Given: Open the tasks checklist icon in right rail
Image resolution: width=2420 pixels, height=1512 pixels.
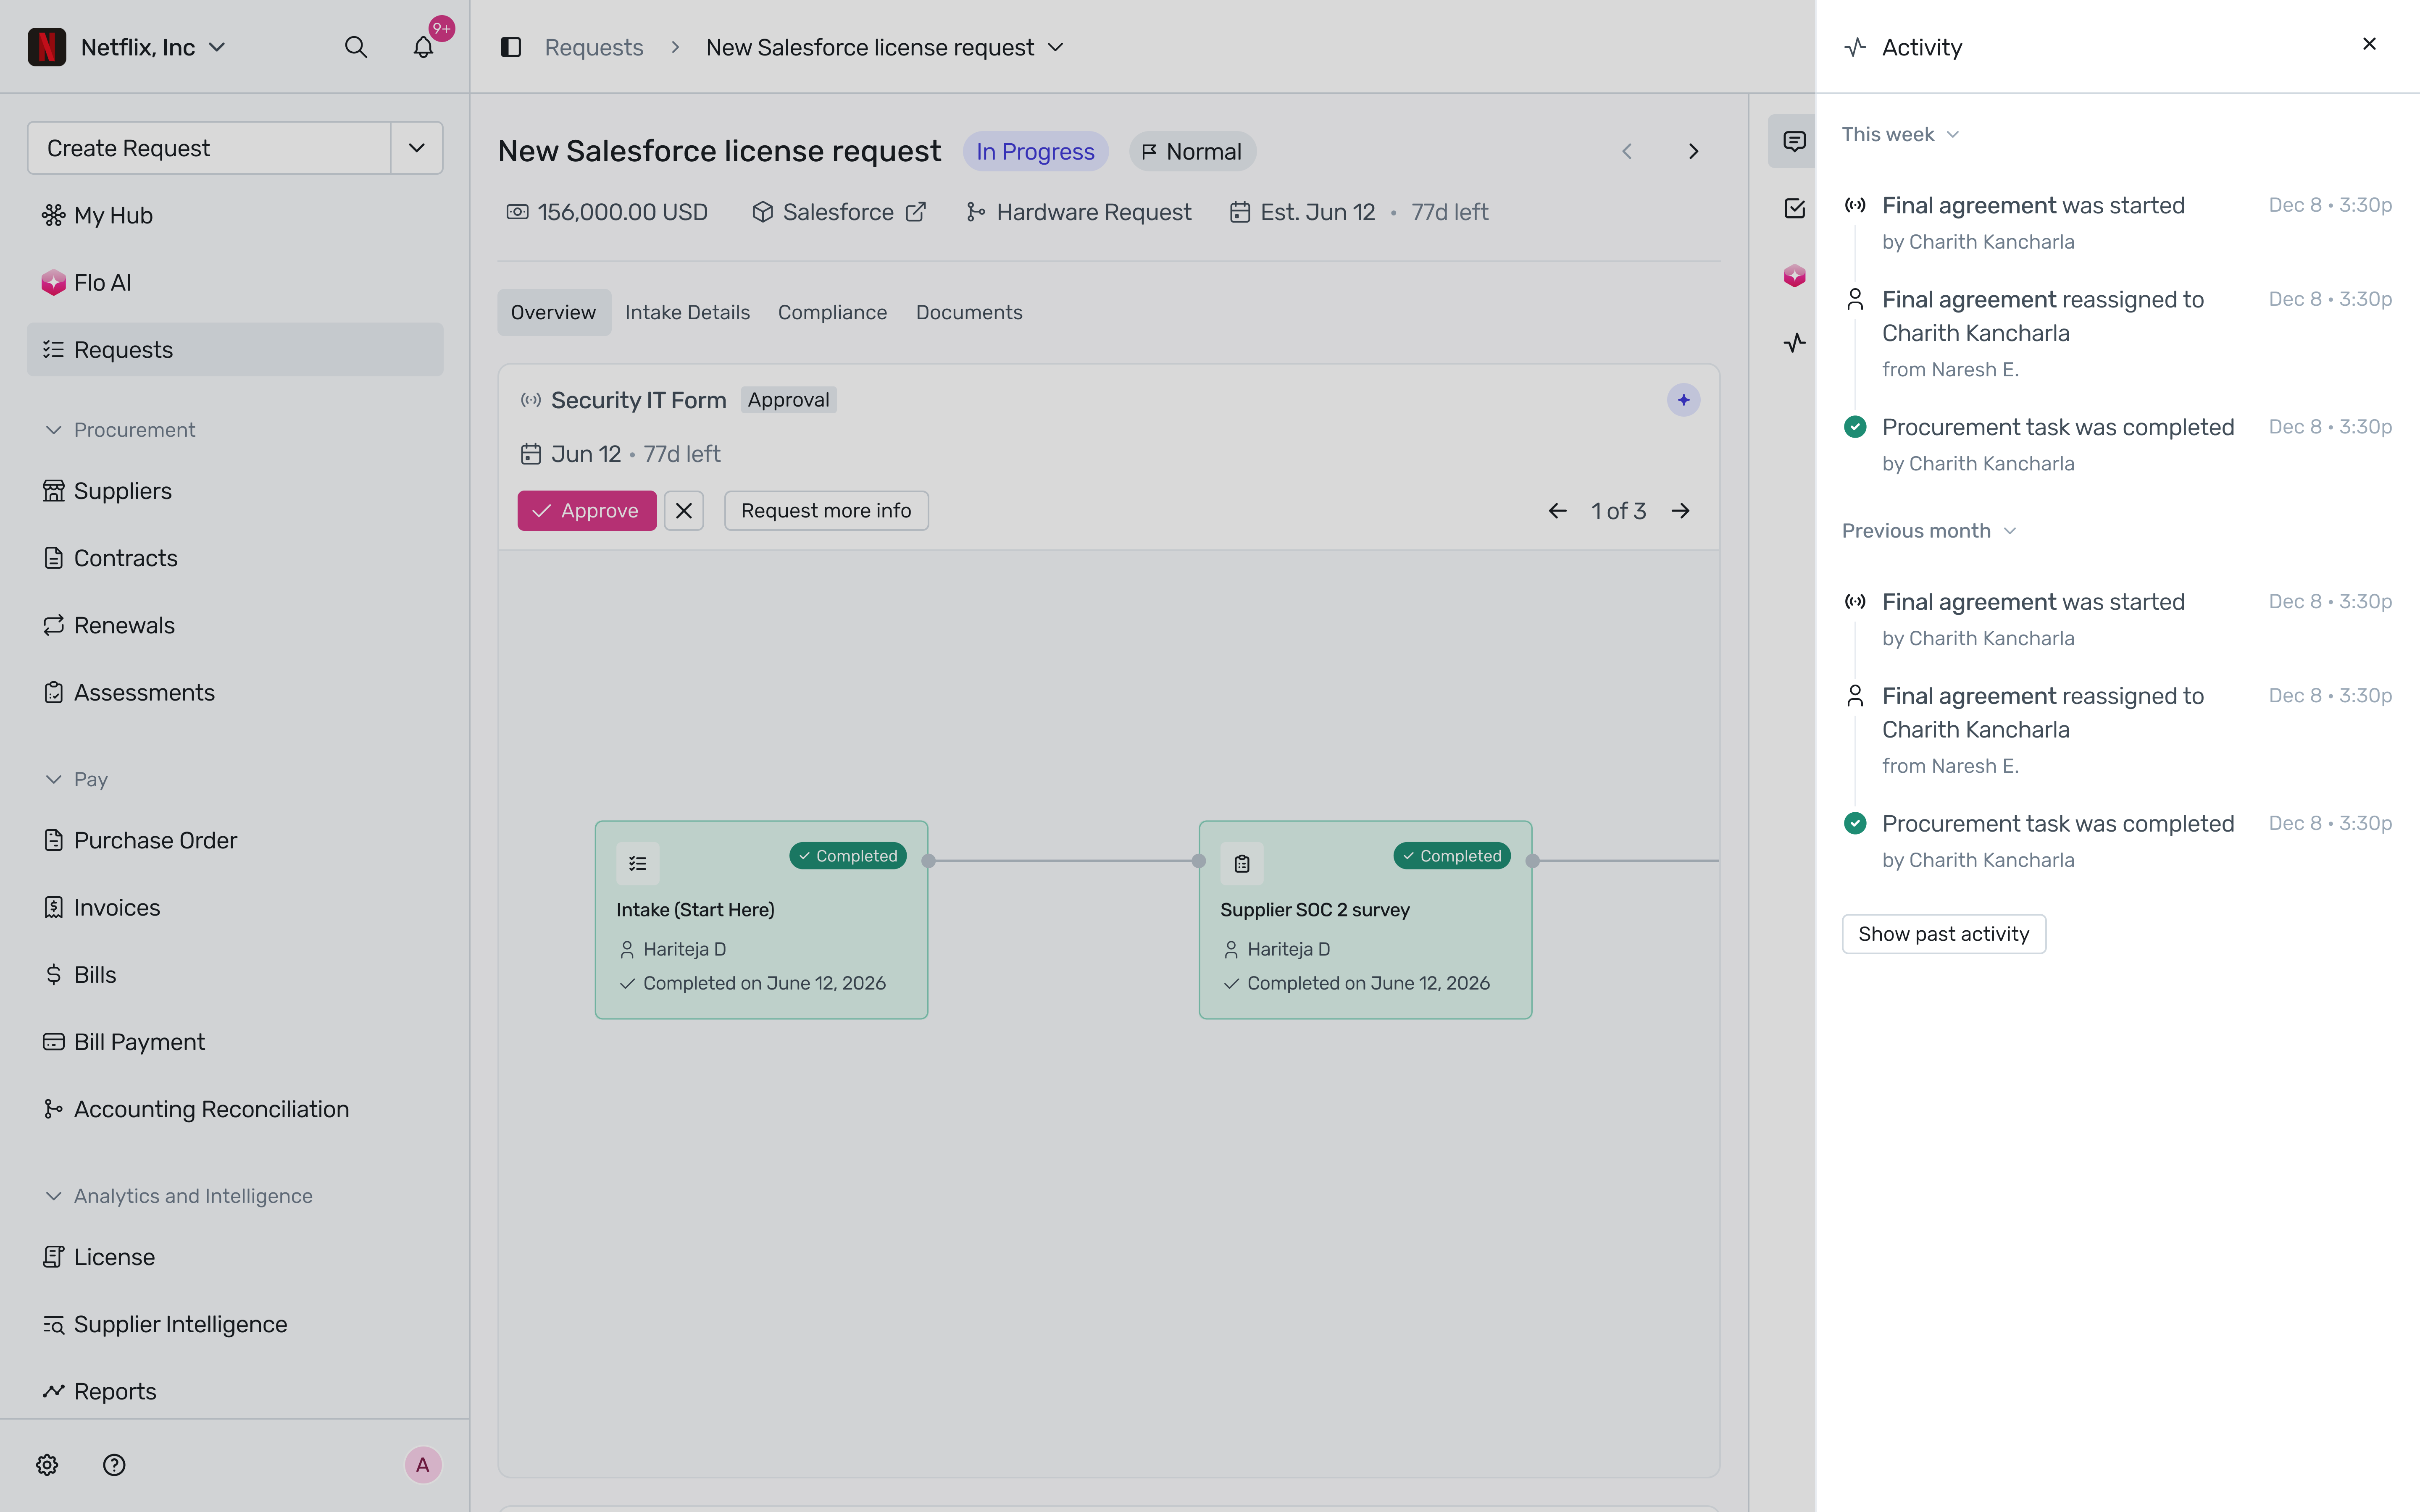Looking at the screenshot, I should click(1794, 208).
